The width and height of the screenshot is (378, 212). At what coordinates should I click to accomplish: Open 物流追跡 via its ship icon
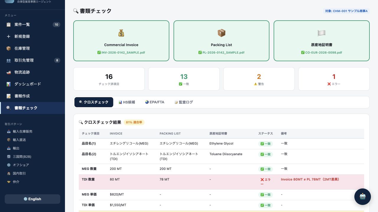9,72
